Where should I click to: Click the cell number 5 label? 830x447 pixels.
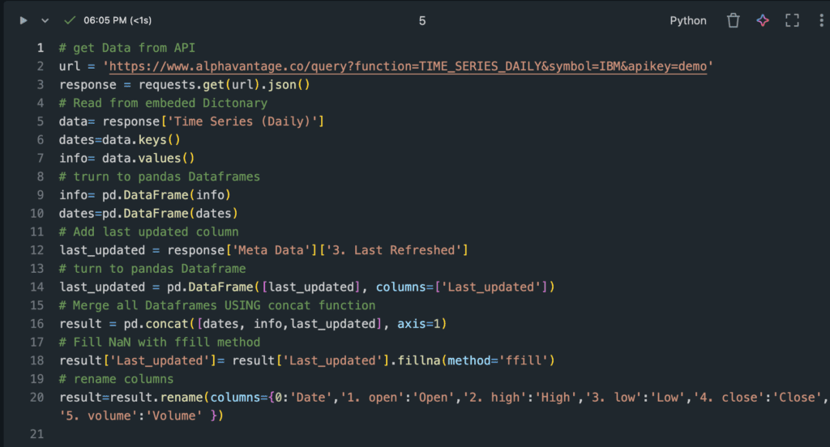coord(422,21)
